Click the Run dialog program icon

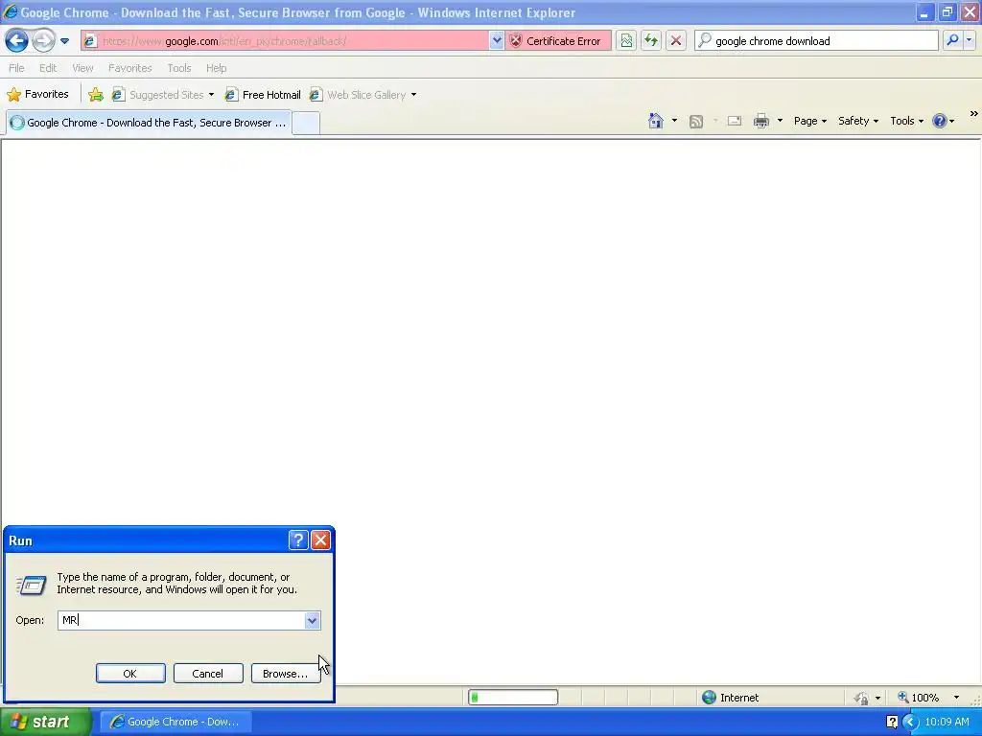(32, 586)
